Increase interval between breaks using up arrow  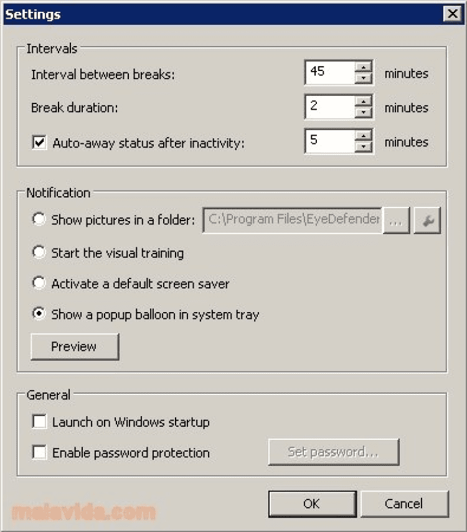[363, 66]
